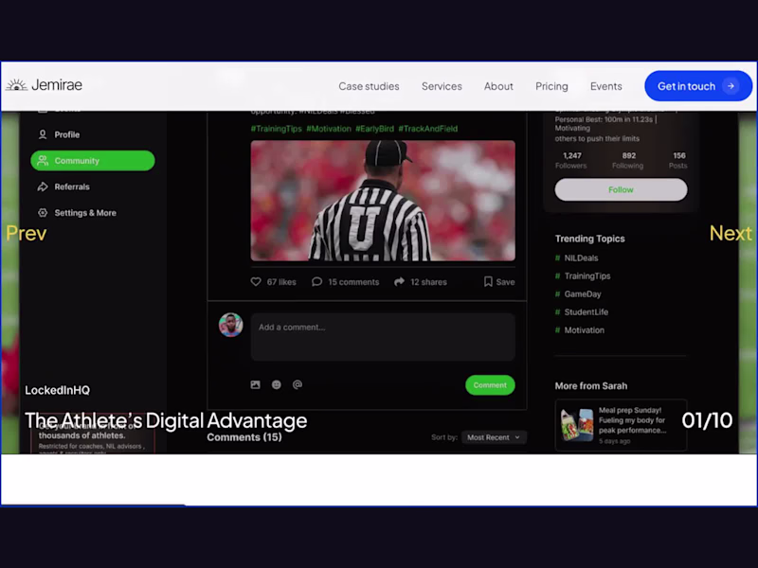Screen dimensions: 758x568
Task: Click the 15 comments label
Action: [x=353, y=282]
